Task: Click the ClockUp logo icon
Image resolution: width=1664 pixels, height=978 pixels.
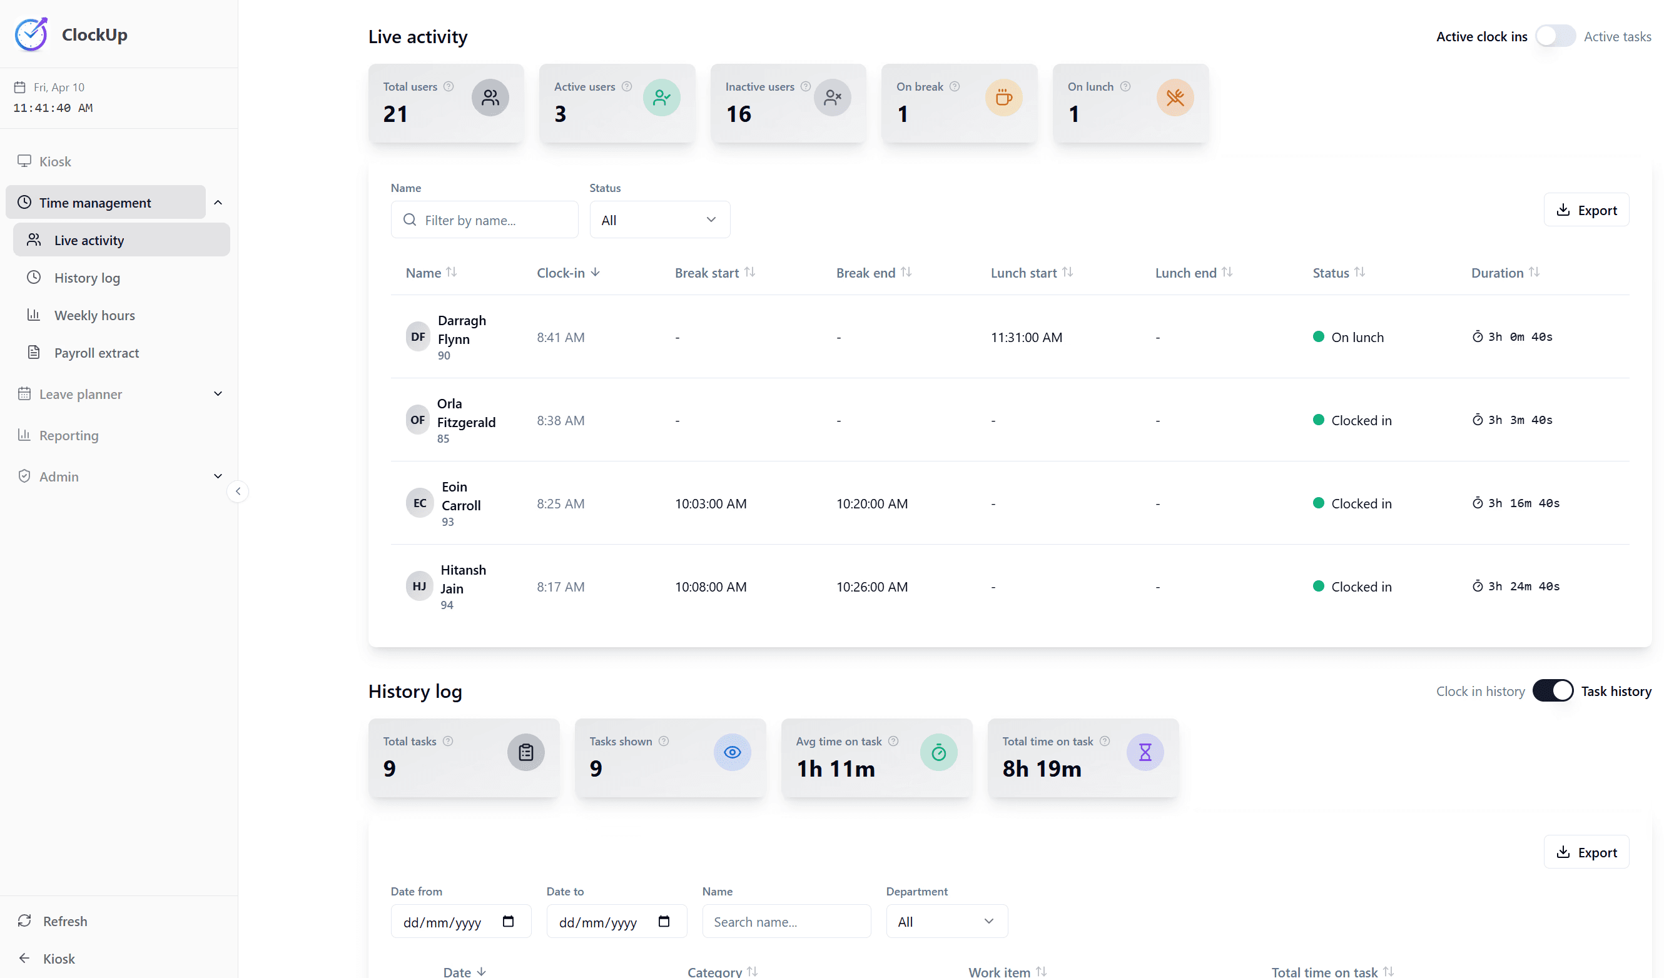Action: point(31,34)
